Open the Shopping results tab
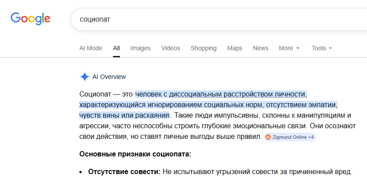This screenshot has width=367, height=182. tap(203, 48)
